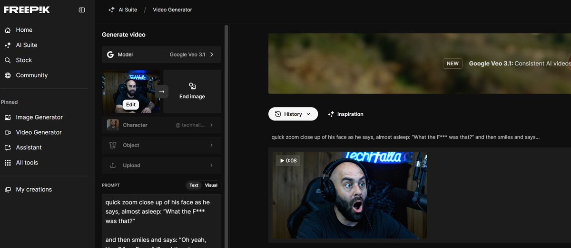
Task: Click the generated video thumbnail
Action: point(349,195)
